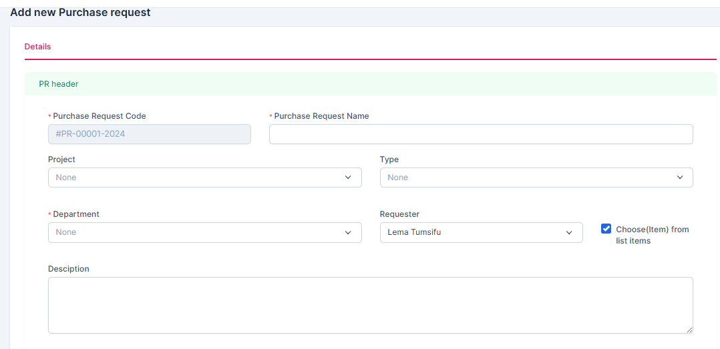Focus the Purchase Request Name input
This screenshot has height=349, width=720.
point(480,134)
